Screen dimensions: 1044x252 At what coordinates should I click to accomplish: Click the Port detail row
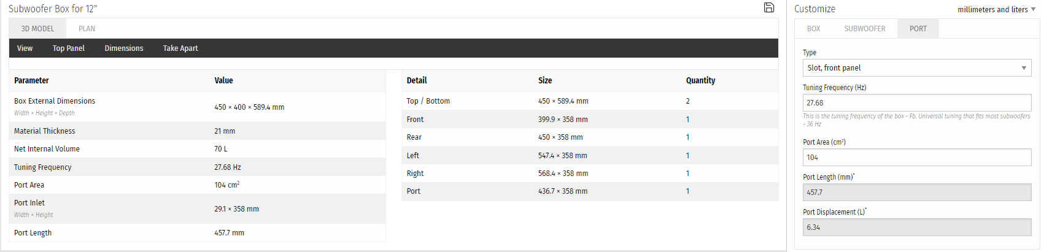point(590,191)
